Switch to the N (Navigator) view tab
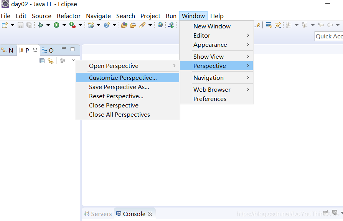Viewport: 343px width, 221px height. [7, 51]
